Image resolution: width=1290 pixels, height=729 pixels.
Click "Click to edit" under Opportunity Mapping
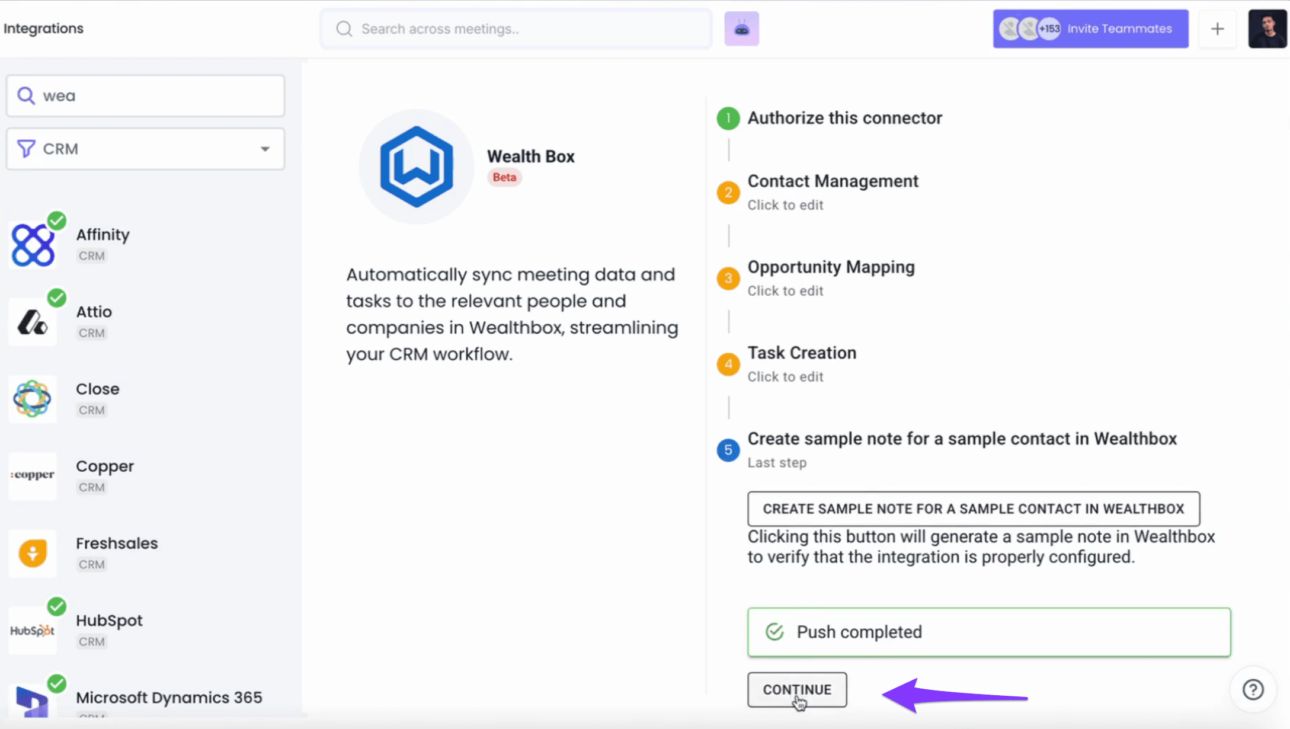pos(785,291)
